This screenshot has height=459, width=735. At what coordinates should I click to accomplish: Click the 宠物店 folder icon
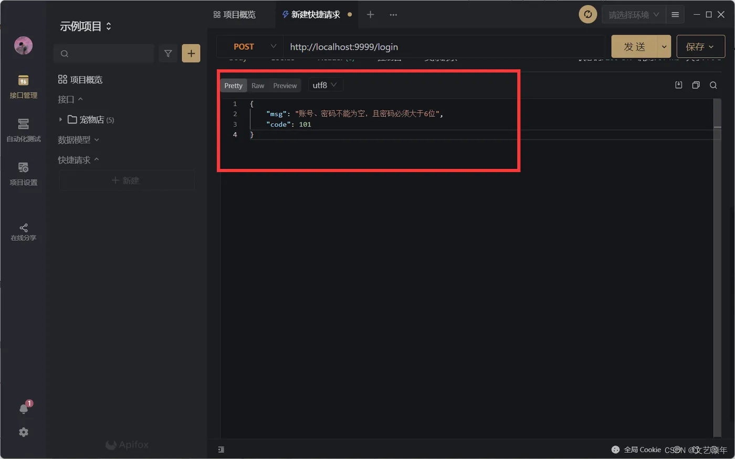(72, 120)
